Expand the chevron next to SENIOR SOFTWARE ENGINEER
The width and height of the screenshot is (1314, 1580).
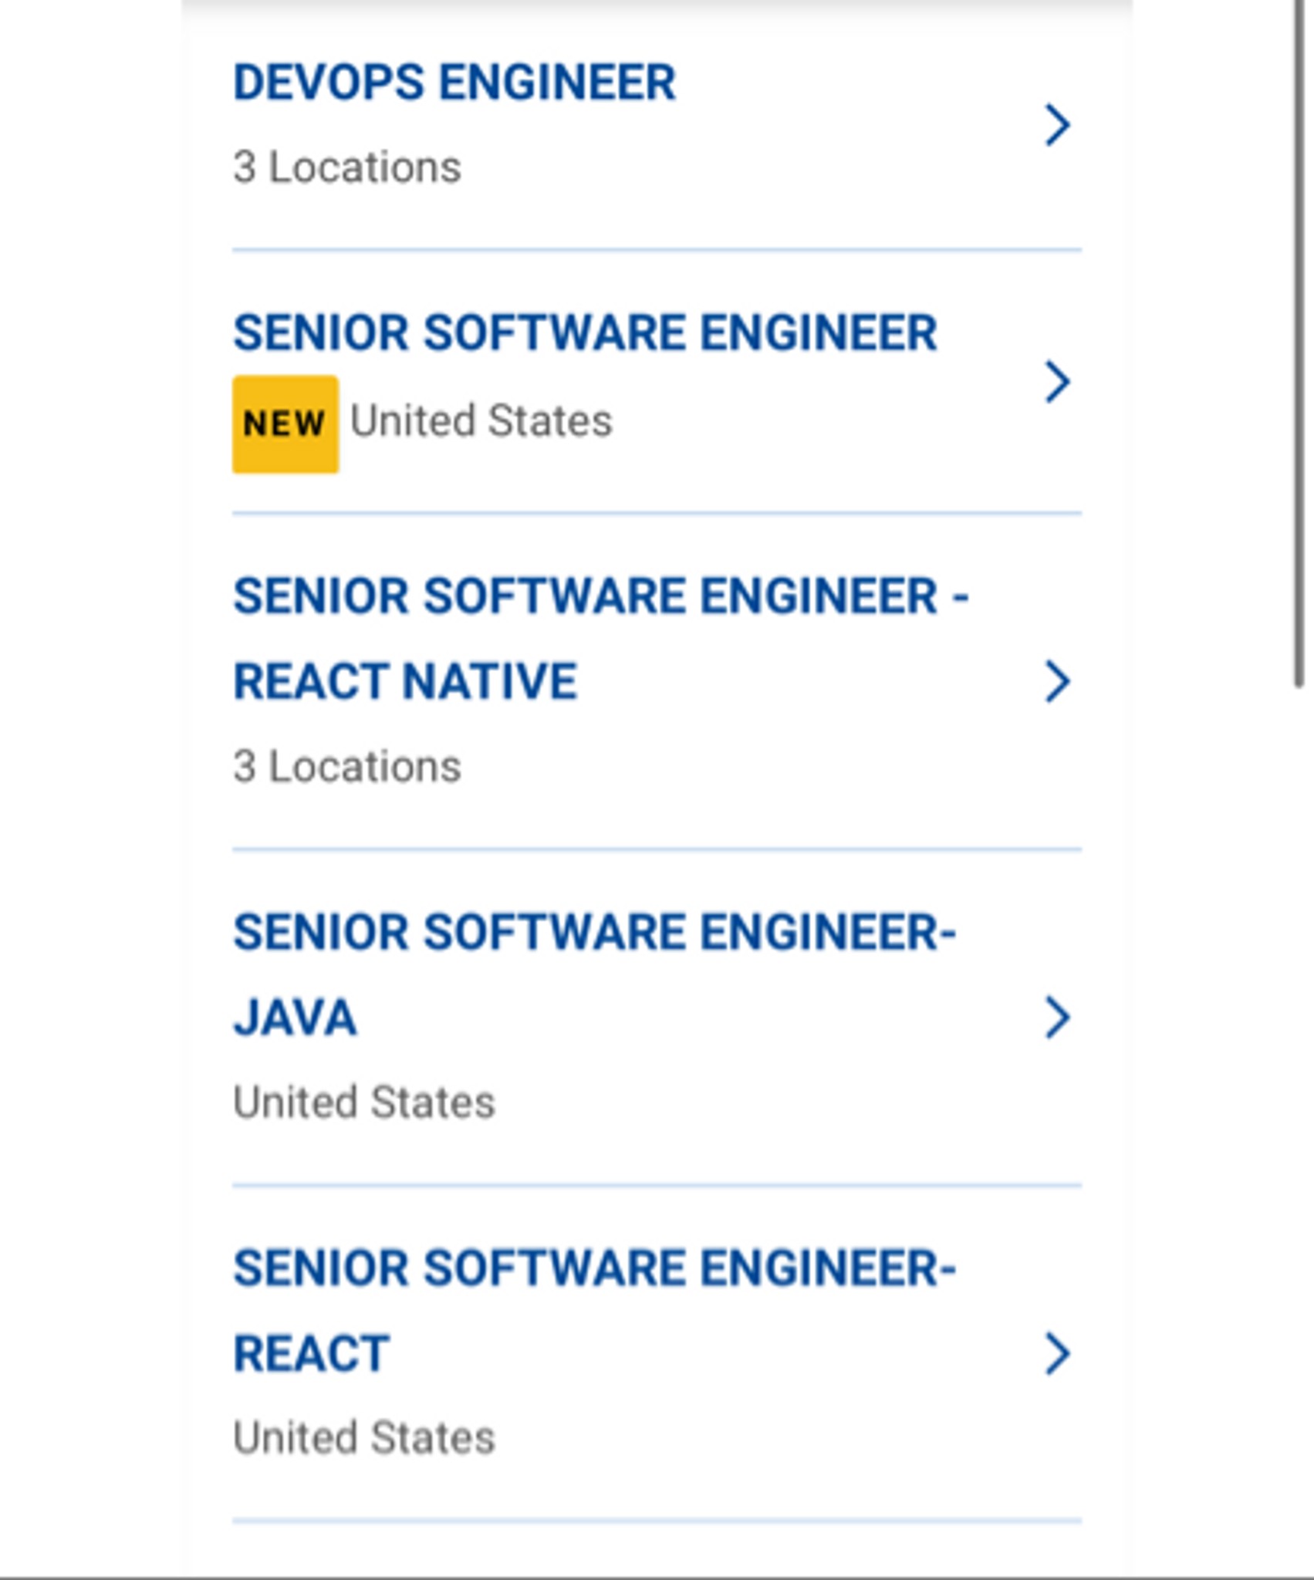coord(1059,380)
